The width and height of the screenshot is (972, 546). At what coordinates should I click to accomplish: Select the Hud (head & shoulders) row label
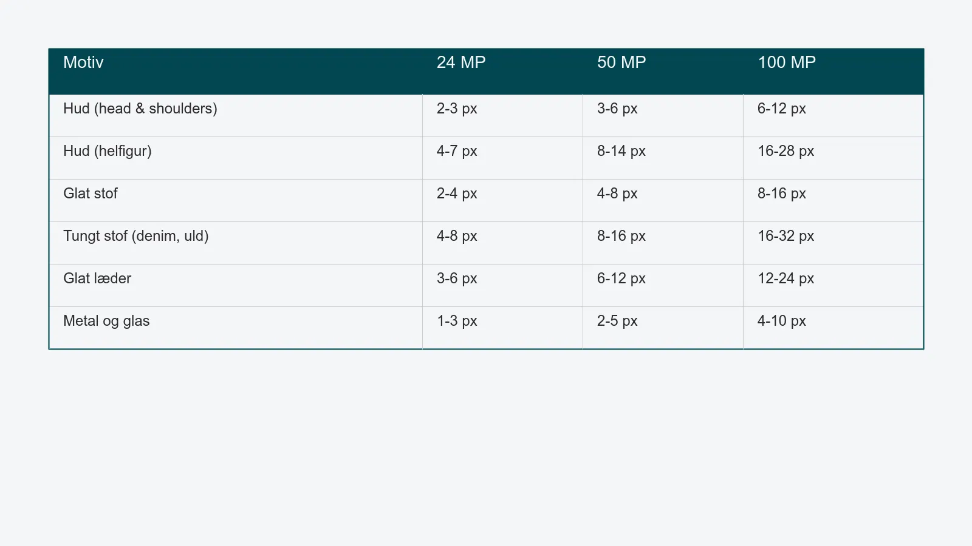click(x=140, y=109)
